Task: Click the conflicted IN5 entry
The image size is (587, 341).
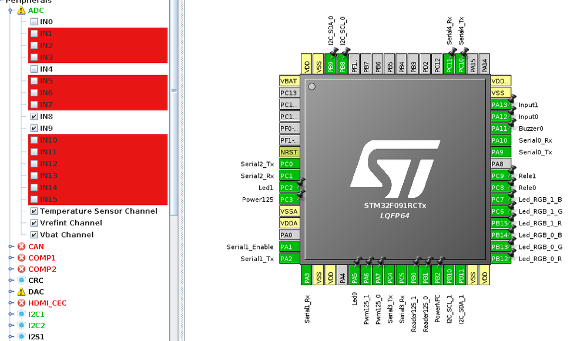Action: [98, 81]
